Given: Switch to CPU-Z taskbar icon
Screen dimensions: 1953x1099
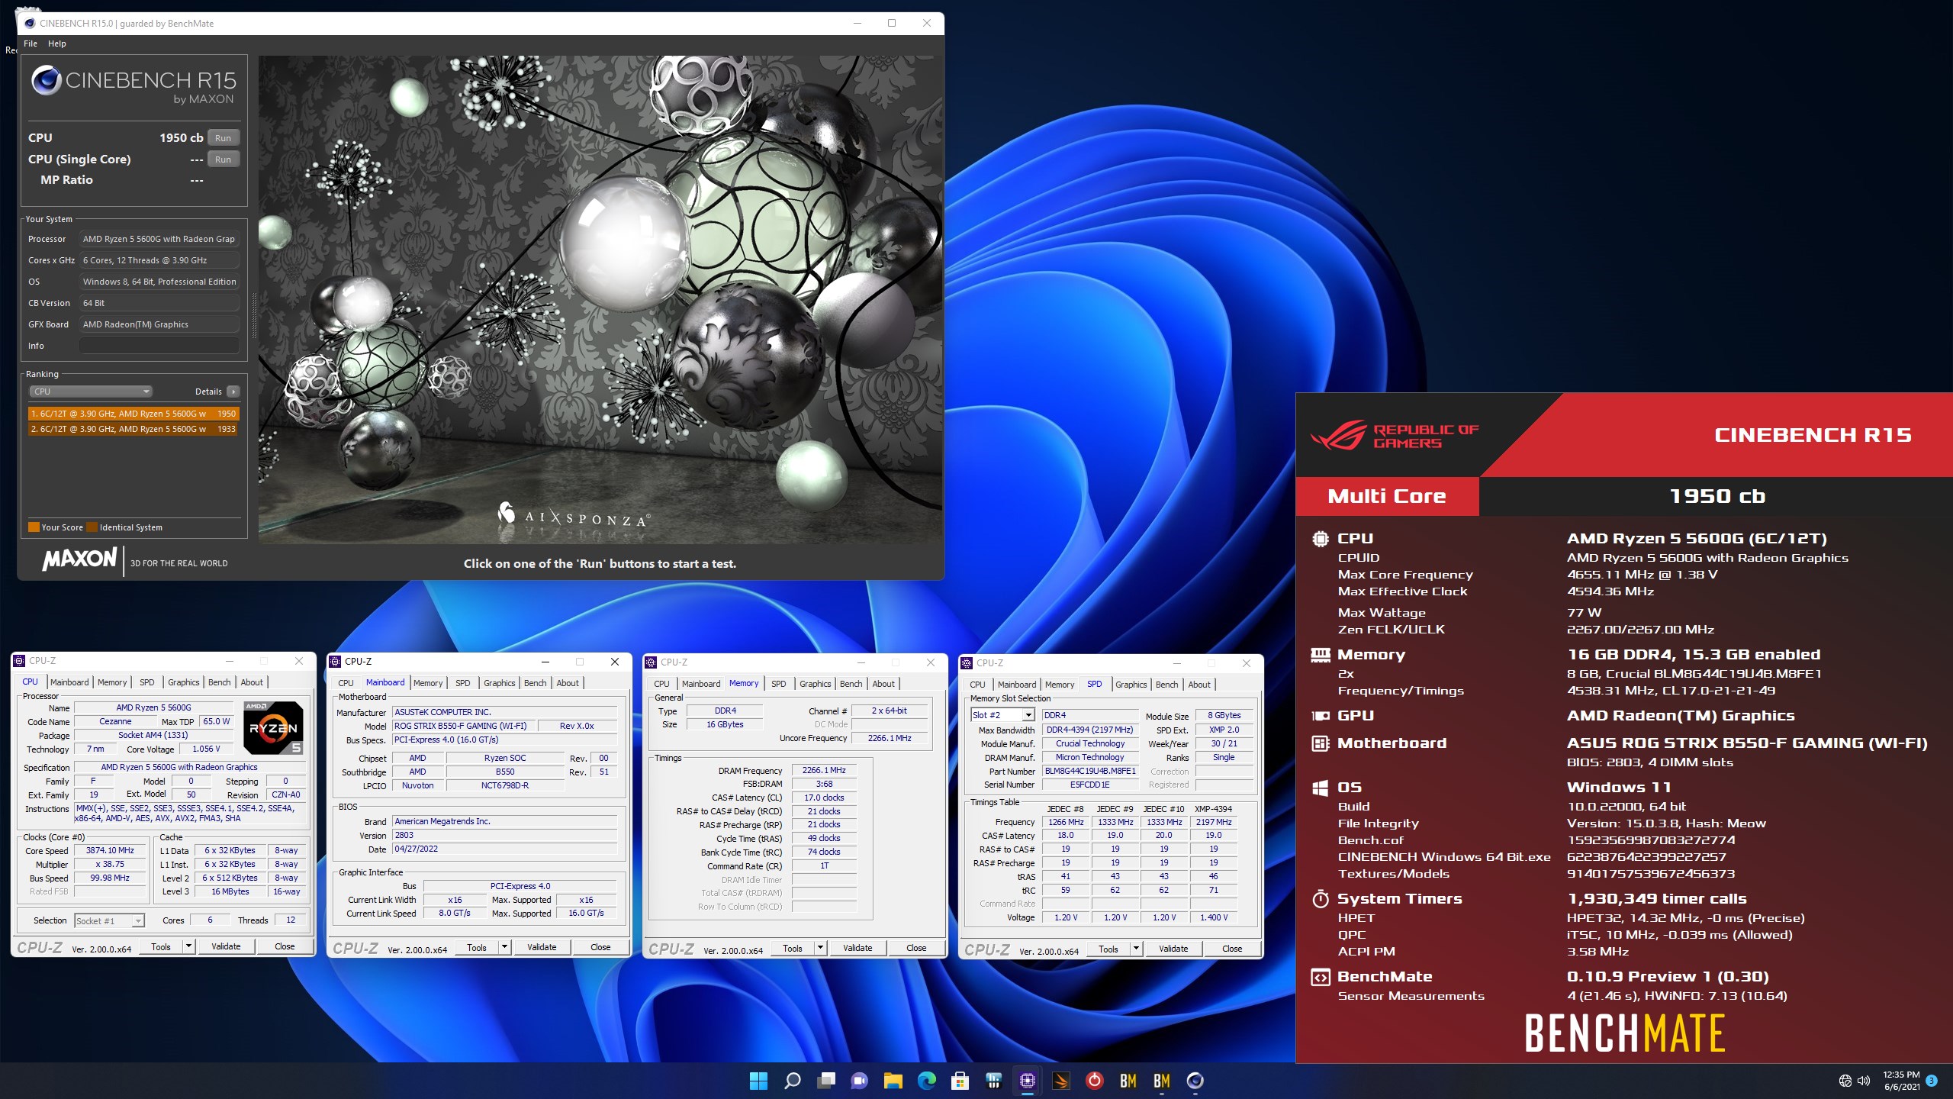Looking at the screenshot, I should [x=1028, y=1081].
